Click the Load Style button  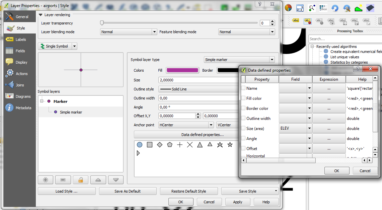66,191
